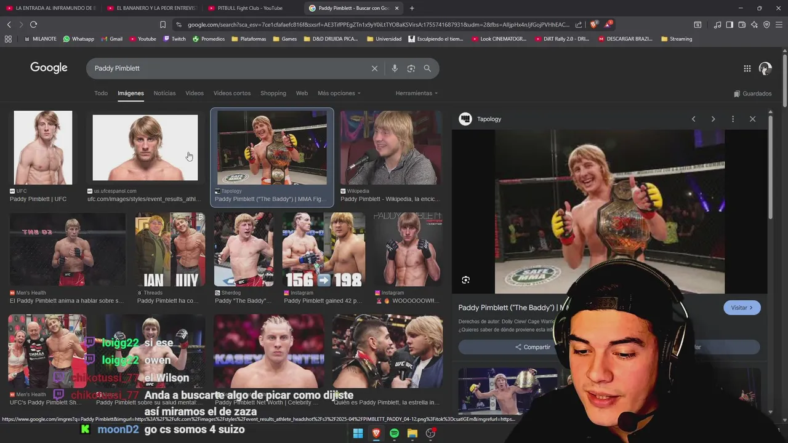Image resolution: width=788 pixels, height=443 pixels.
Task: Click the Compartir button in the preview
Action: click(533, 347)
